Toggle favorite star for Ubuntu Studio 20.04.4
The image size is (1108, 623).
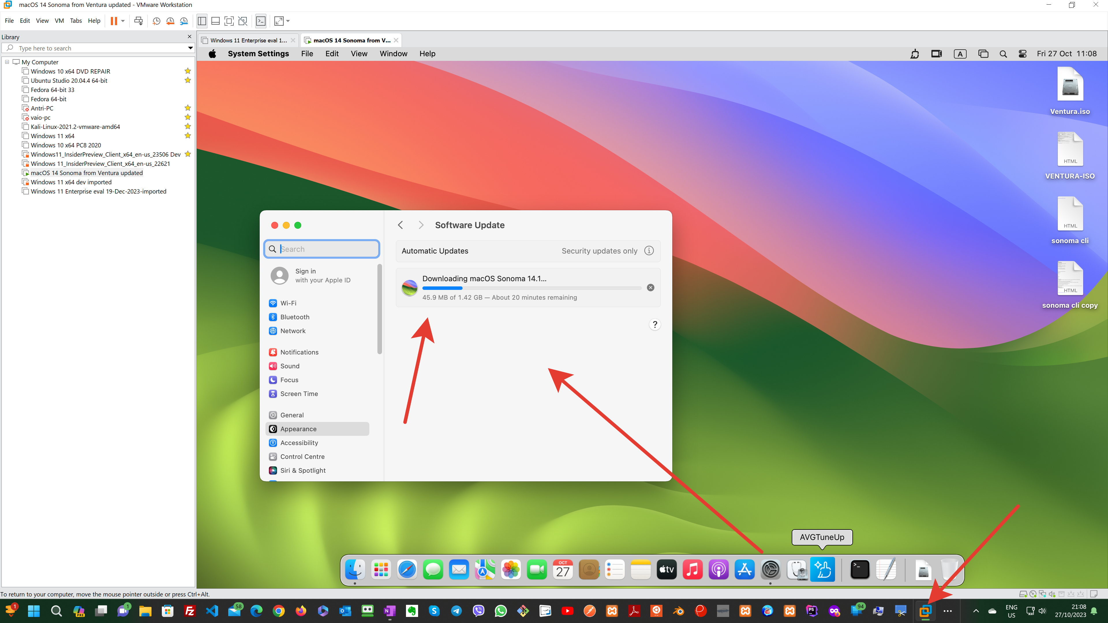pyautogui.click(x=188, y=80)
